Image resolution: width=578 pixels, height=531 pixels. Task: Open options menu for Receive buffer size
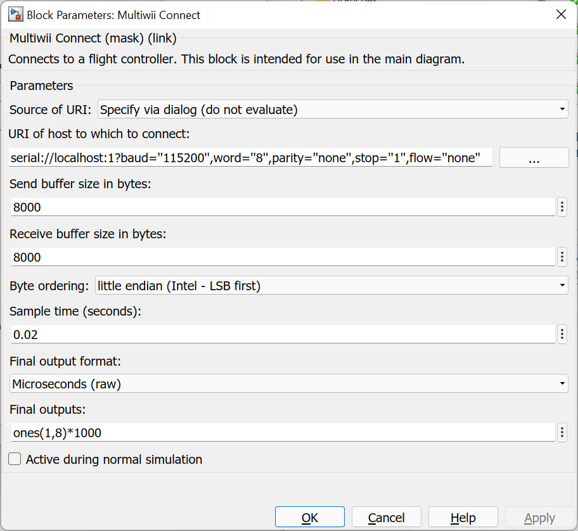click(562, 257)
